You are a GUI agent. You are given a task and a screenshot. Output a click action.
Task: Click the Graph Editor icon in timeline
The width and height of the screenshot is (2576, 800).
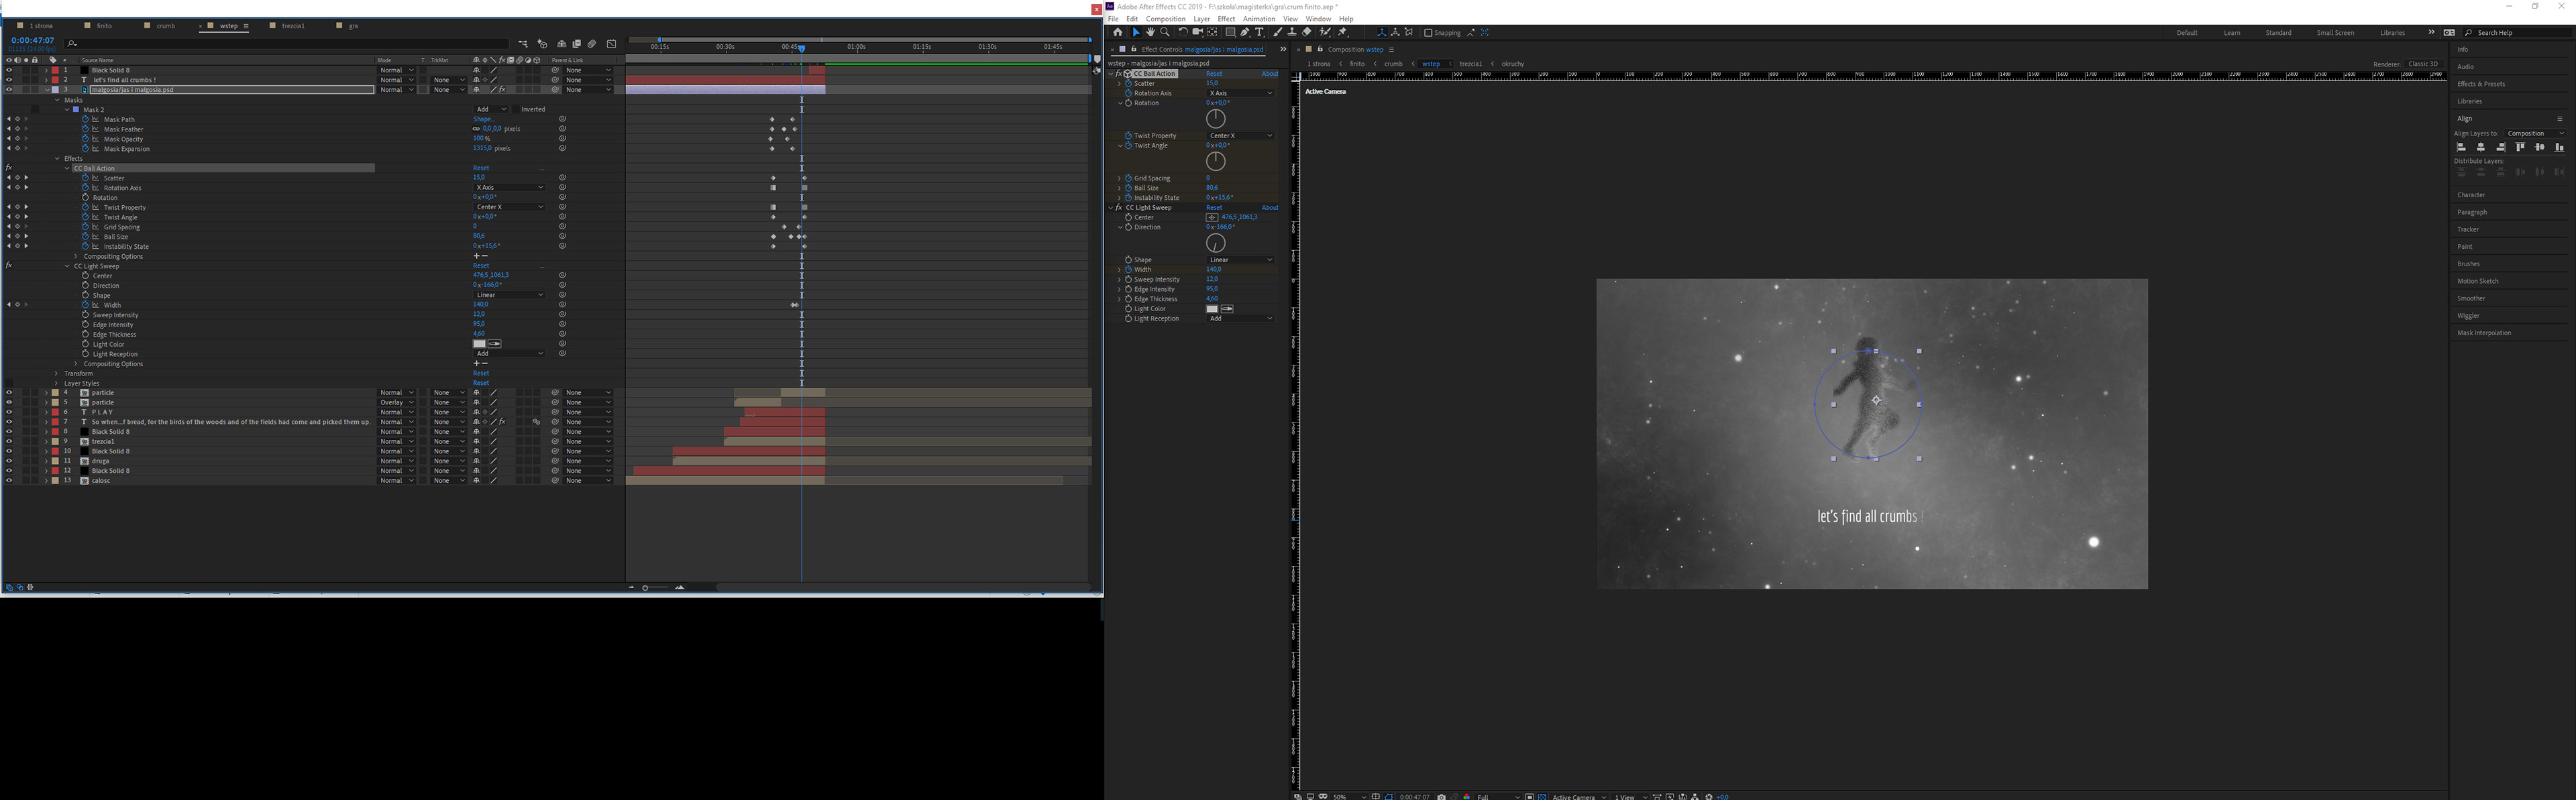(x=611, y=44)
